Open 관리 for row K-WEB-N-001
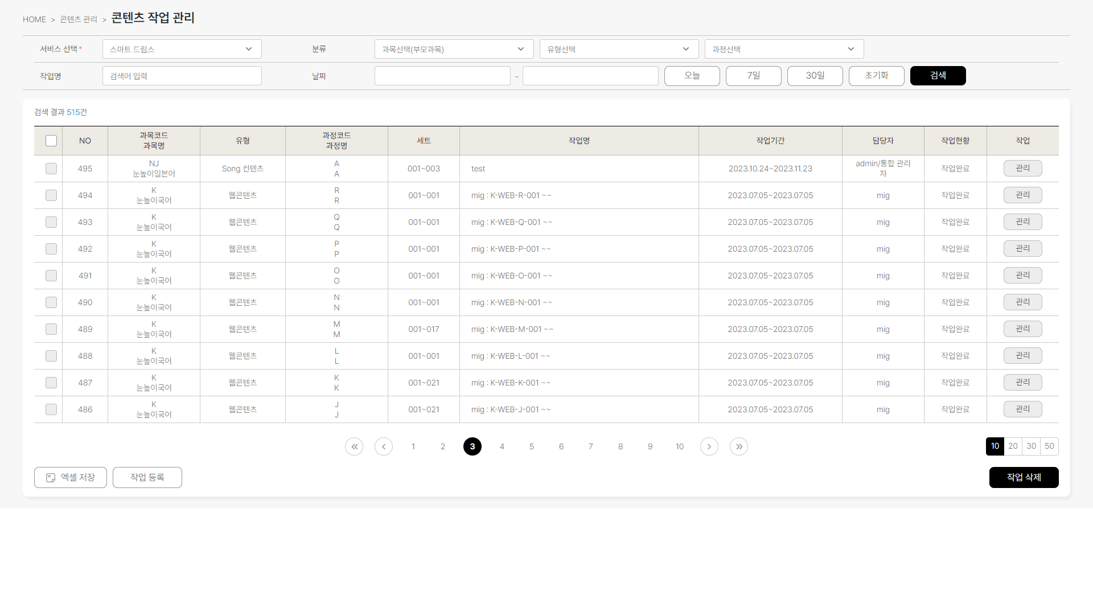Viewport: 1093px width, 615px height. (1023, 302)
